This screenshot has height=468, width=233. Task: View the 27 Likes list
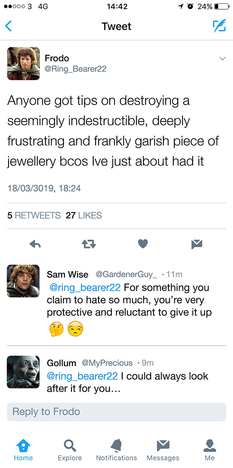pos(84,215)
